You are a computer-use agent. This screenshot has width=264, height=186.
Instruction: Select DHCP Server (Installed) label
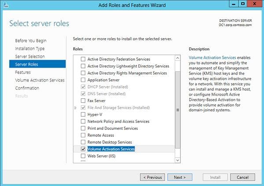click(x=108, y=87)
